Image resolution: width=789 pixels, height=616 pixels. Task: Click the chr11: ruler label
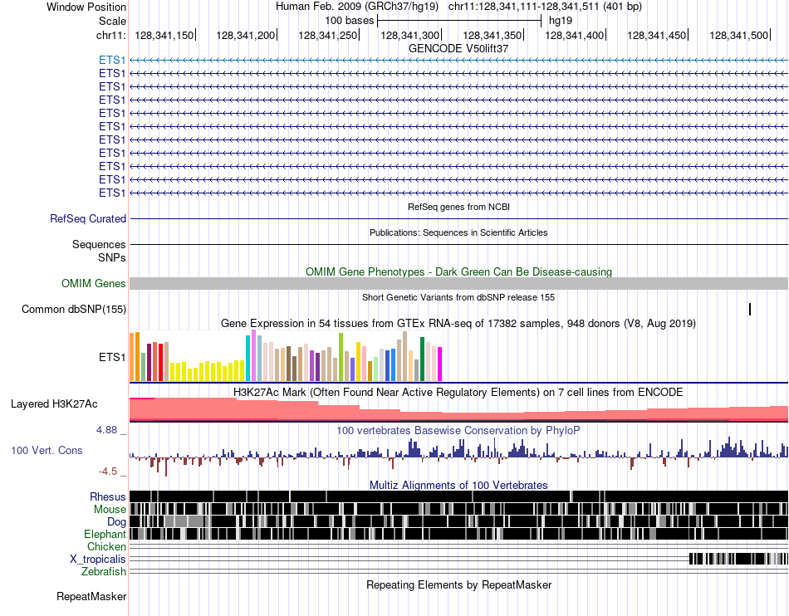pyautogui.click(x=110, y=35)
